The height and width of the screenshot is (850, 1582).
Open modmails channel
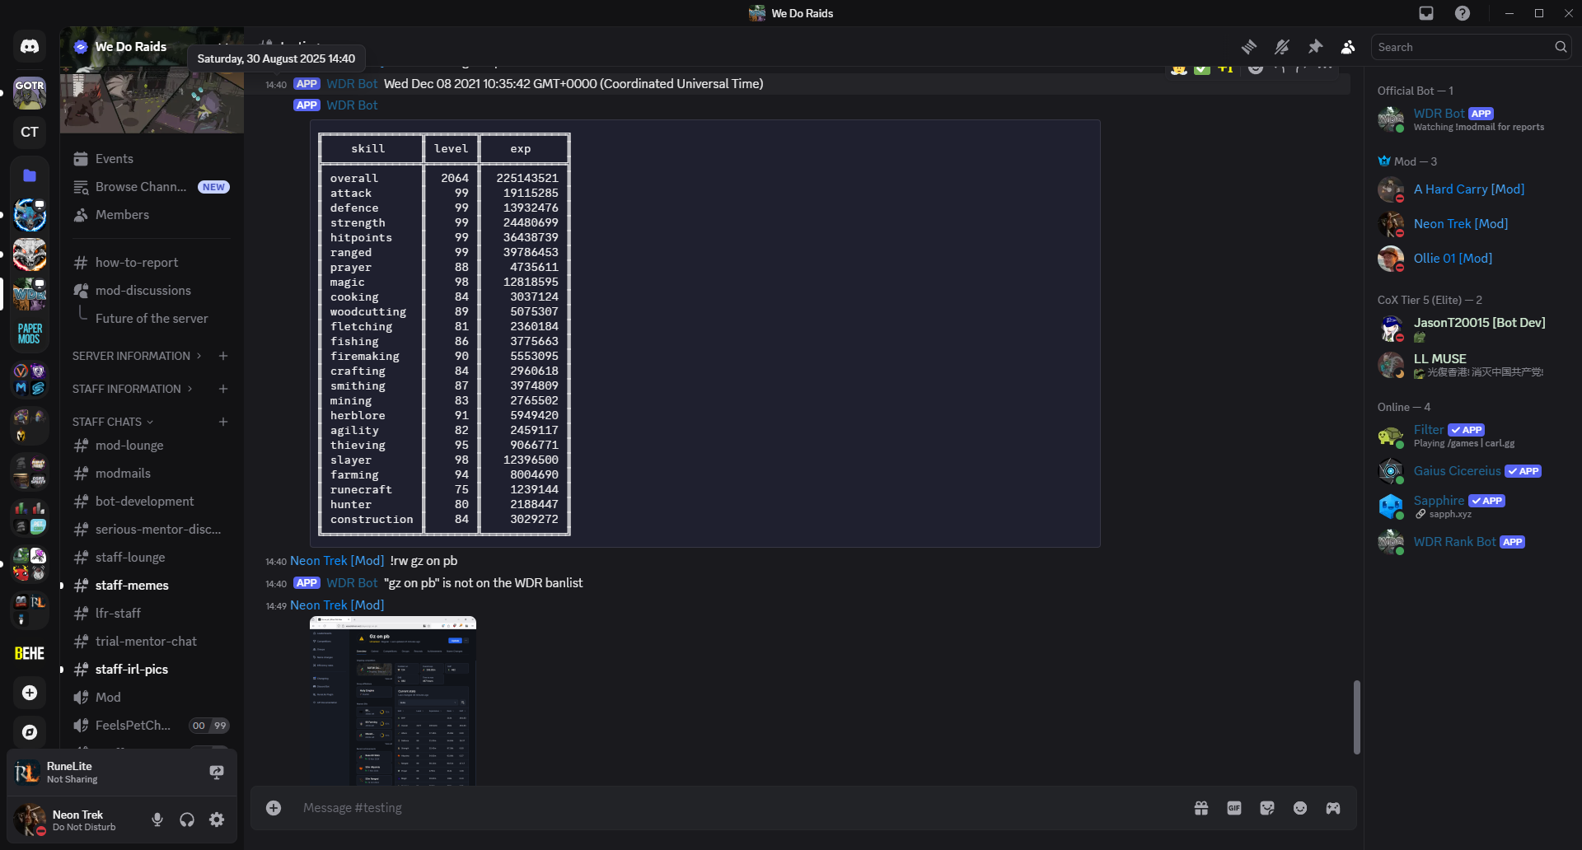[x=151, y=474]
